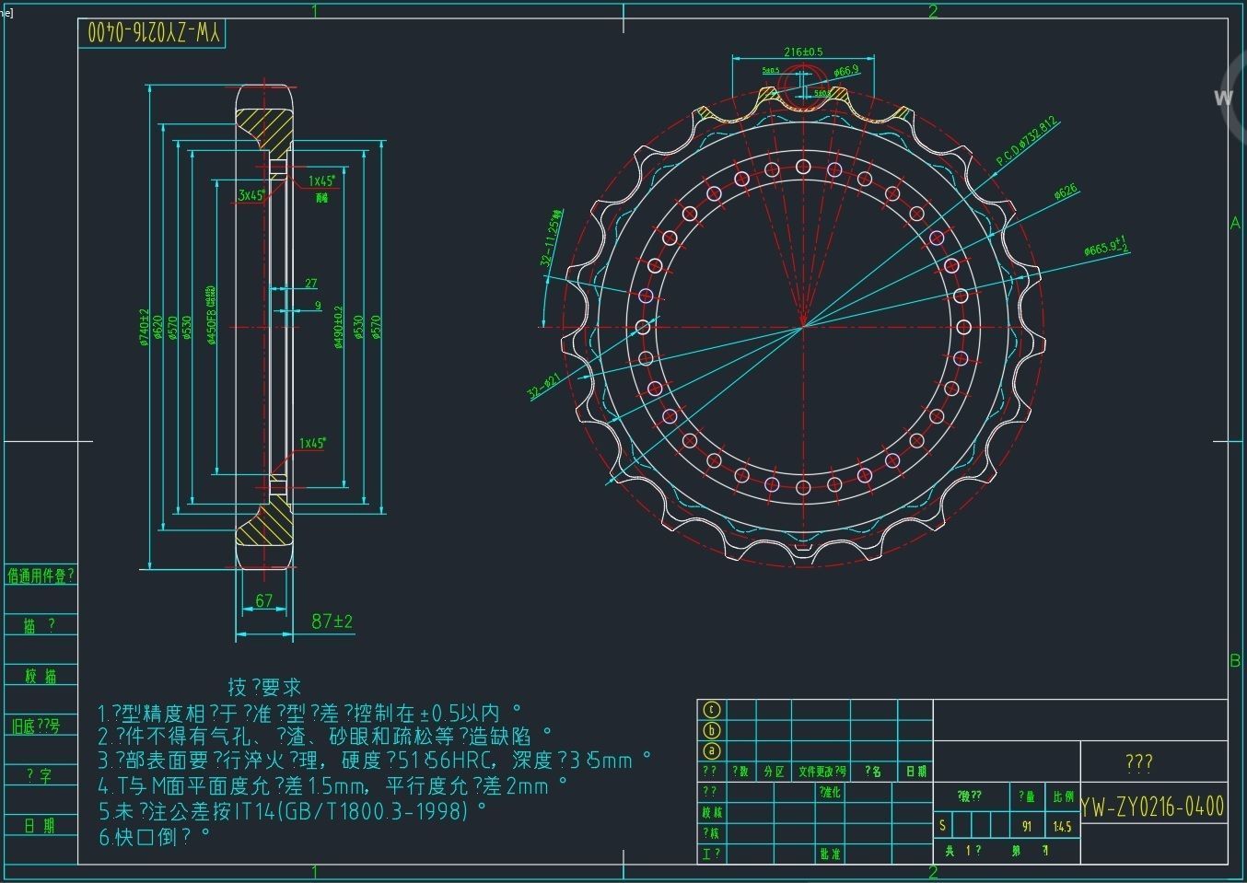
Task: Select the technical requirements heading text
Action: pyautogui.click(x=265, y=687)
